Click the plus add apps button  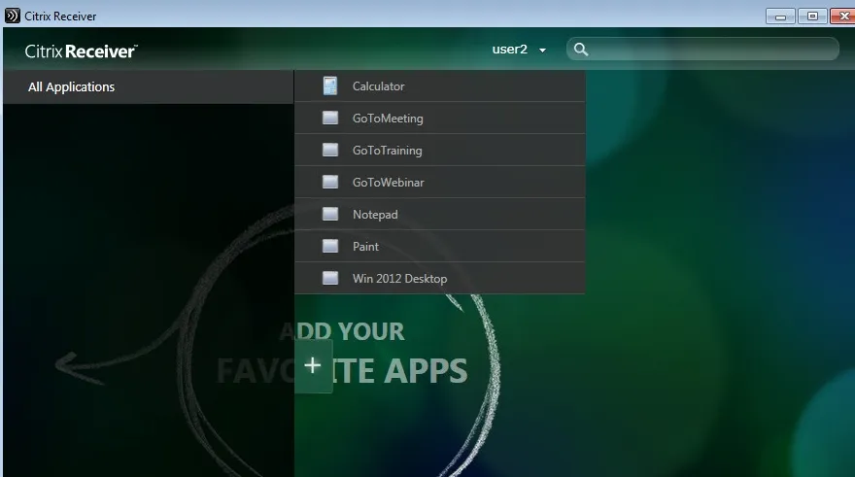click(x=313, y=366)
